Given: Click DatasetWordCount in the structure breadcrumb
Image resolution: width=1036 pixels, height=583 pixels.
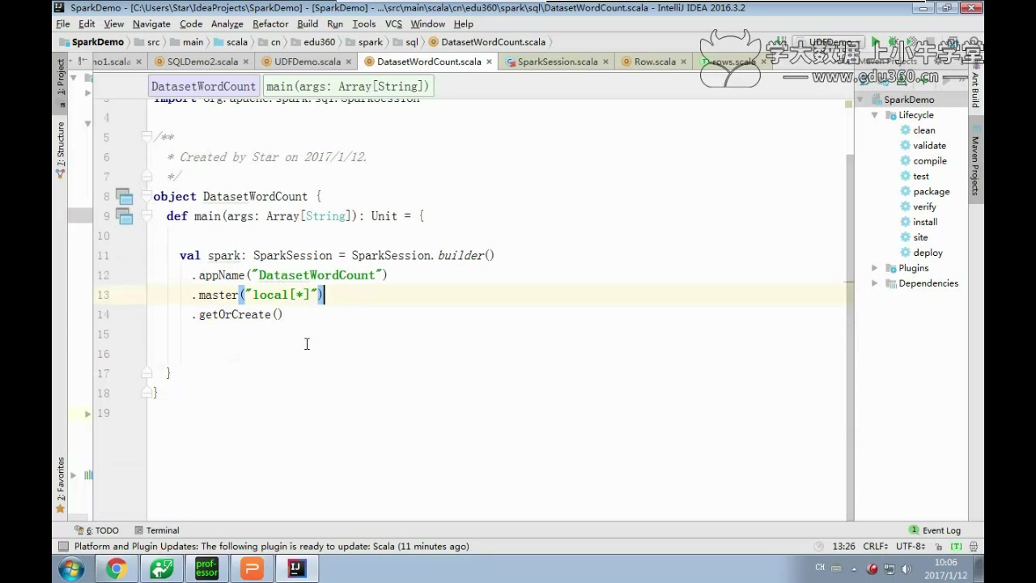Looking at the screenshot, I should pos(203,87).
